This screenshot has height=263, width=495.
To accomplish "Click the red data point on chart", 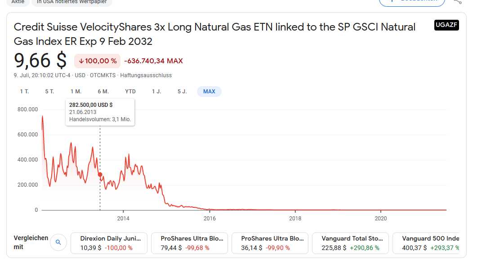I will pyautogui.click(x=100, y=175).
